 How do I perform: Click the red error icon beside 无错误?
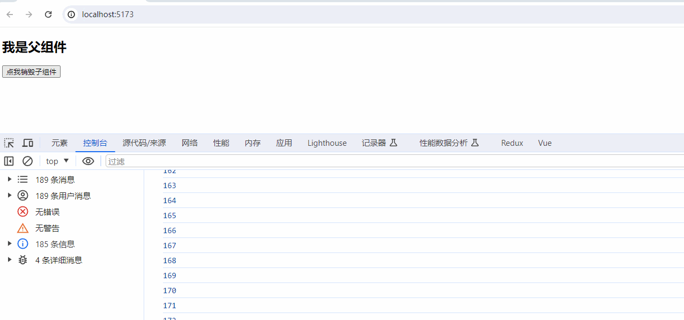click(23, 212)
